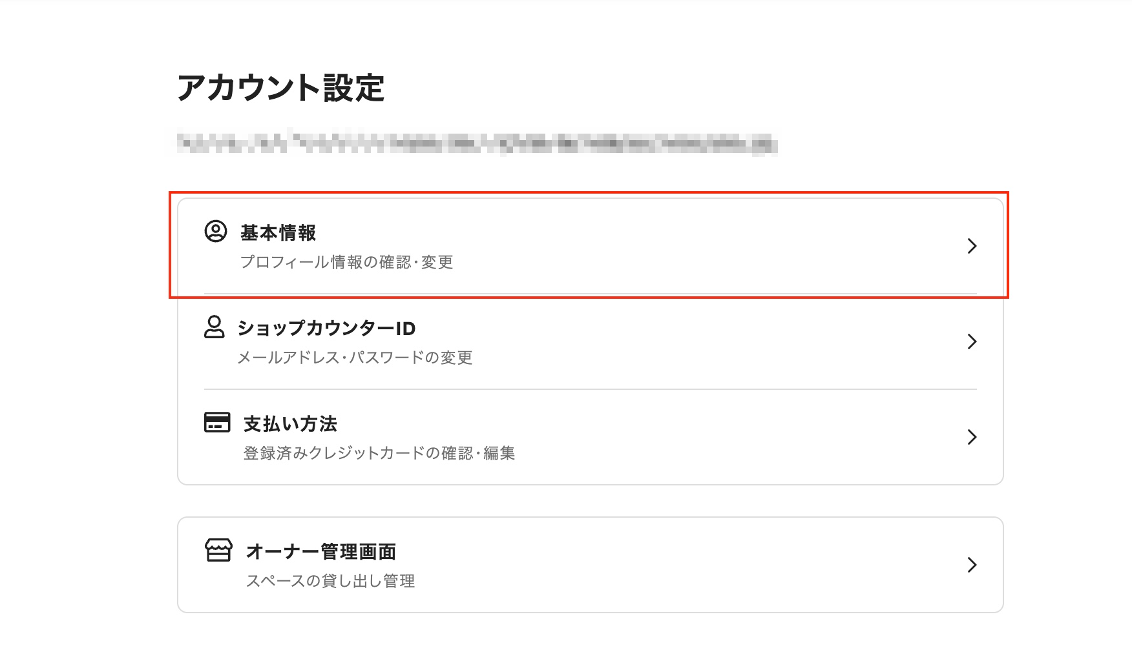Click メールアドレス・パスワードの変更 description text

355,358
